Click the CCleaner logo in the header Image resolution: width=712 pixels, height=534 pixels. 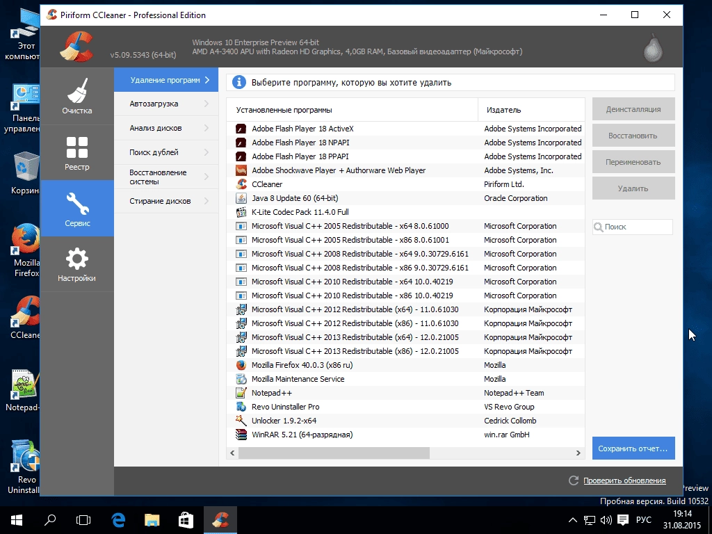76,47
